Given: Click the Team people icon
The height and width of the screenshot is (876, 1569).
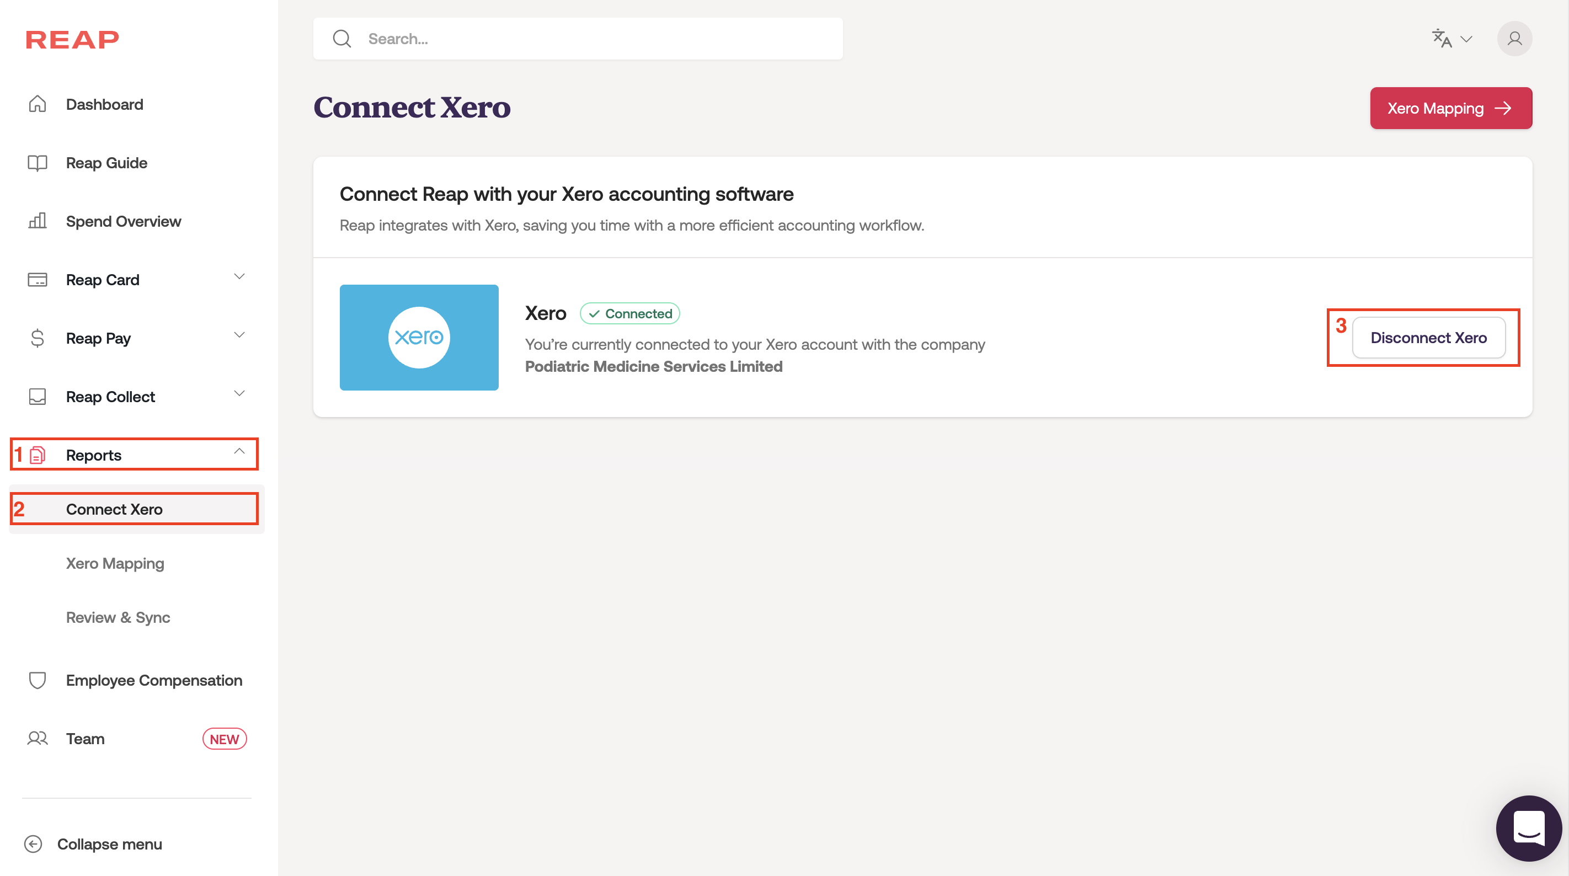Looking at the screenshot, I should pyautogui.click(x=37, y=738).
